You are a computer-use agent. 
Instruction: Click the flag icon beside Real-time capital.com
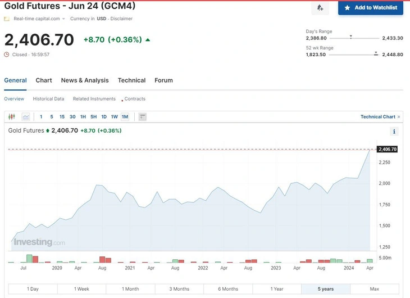[7, 19]
